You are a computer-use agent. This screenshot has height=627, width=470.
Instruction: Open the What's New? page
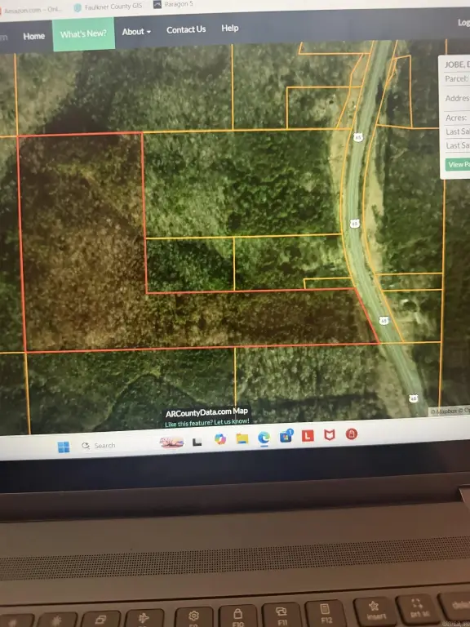[x=83, y=34]
